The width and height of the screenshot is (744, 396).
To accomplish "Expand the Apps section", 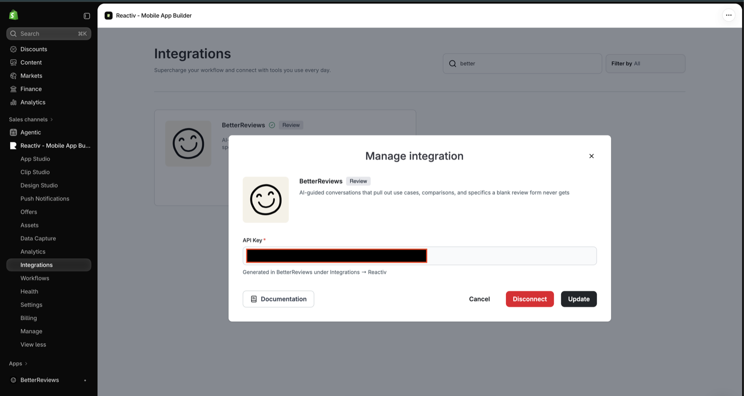I will click(x=18, y=363).
